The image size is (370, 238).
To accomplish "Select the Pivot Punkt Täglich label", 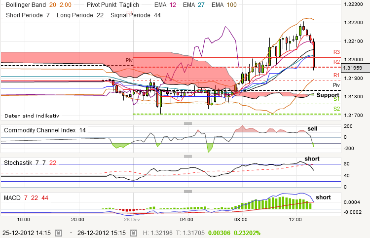I will click(113, 5).
